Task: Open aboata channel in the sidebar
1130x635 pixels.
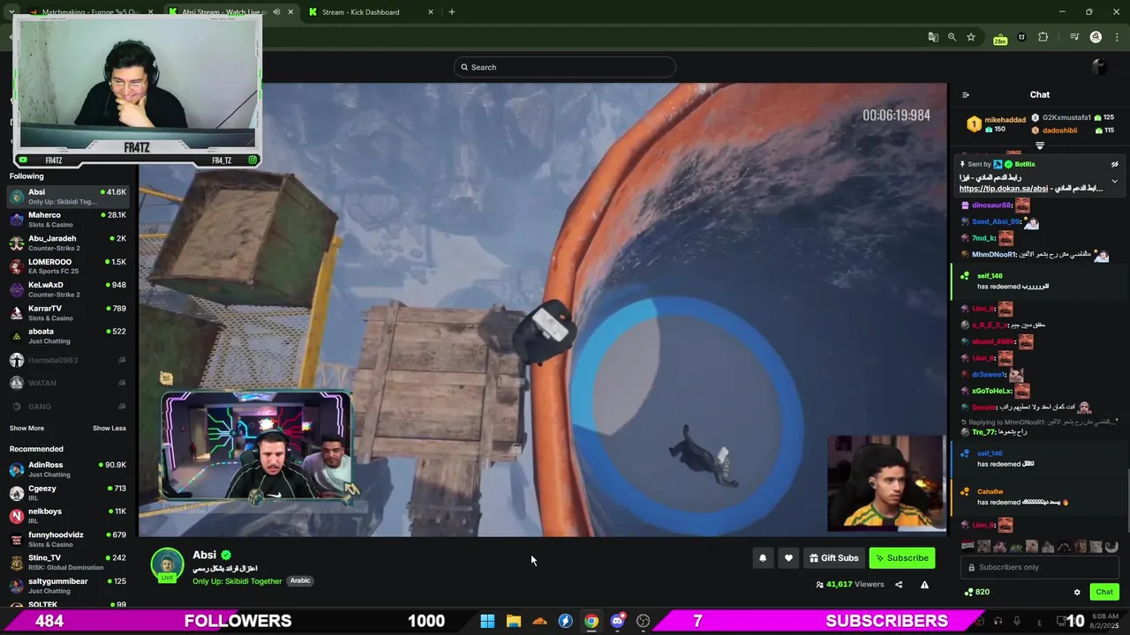Action: (x=69, y=335)
